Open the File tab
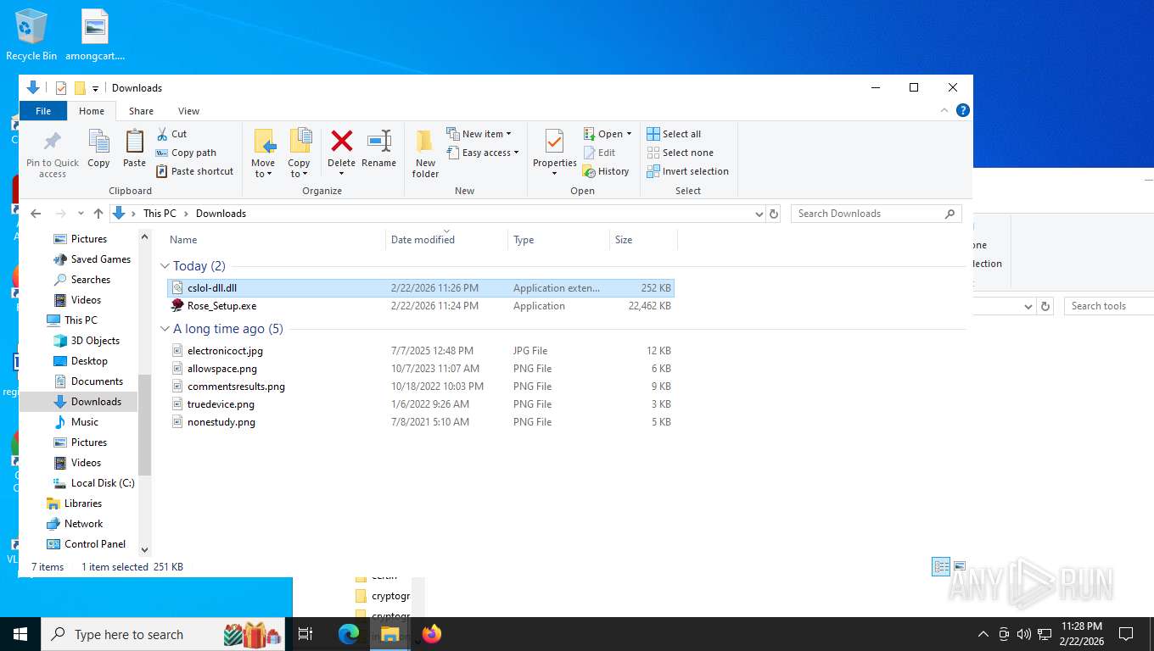The height and width of the screenshot is (651, 1154). tap(43, 111)
